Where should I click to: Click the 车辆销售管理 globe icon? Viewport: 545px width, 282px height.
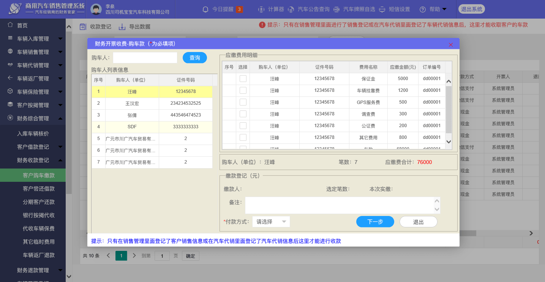pos(10,52)
